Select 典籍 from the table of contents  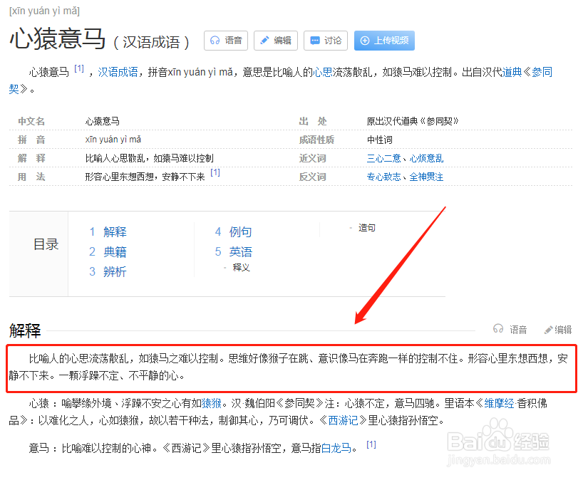(115, 251)
